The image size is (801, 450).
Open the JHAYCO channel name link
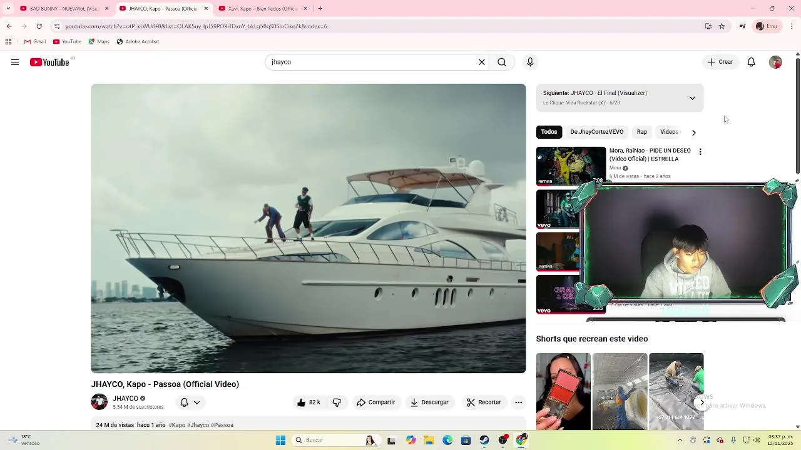(x=125, y=398)
